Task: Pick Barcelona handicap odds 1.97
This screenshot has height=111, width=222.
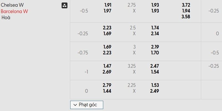Action: 107,11
